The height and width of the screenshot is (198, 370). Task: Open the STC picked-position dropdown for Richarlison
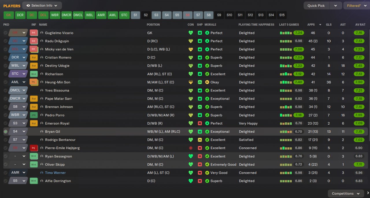[x=18, y=74]
